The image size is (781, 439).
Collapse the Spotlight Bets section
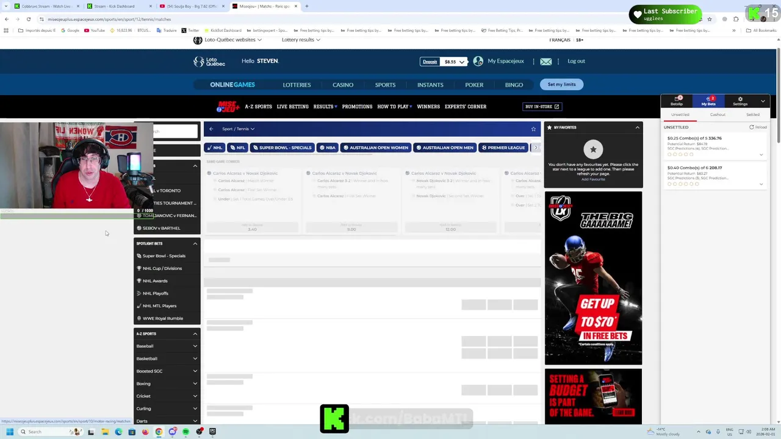[195, 243]
